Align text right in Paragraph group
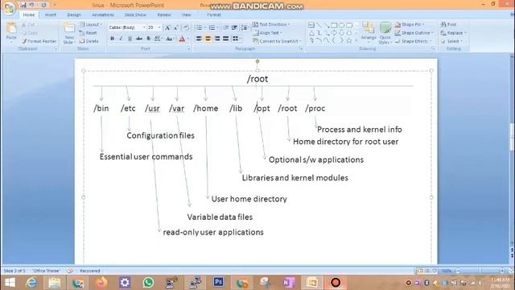The width and height of the screenshot is (515, 290). [217, 39]
